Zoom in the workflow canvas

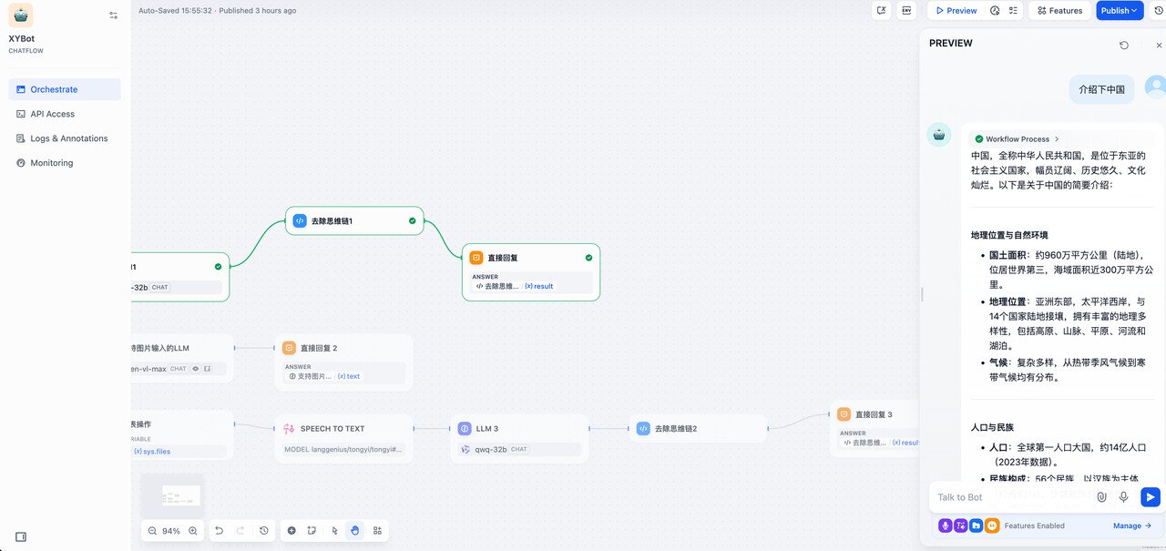[x=193, y=531]
